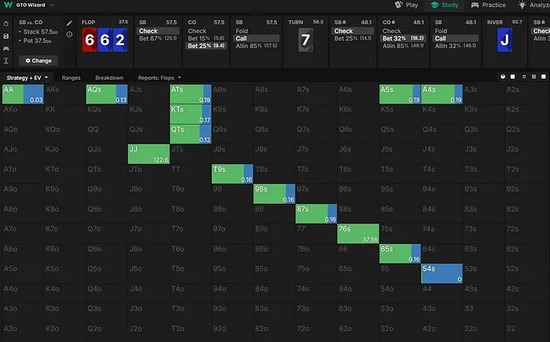Click the Change button

pyautogui.click(x=38, y=60)
